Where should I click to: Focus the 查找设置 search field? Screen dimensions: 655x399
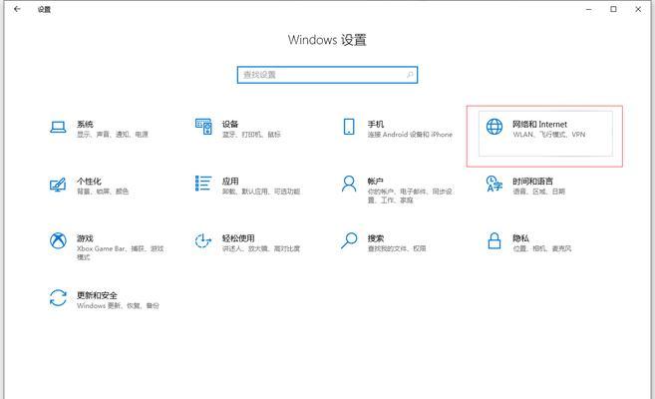pos(327,75)
